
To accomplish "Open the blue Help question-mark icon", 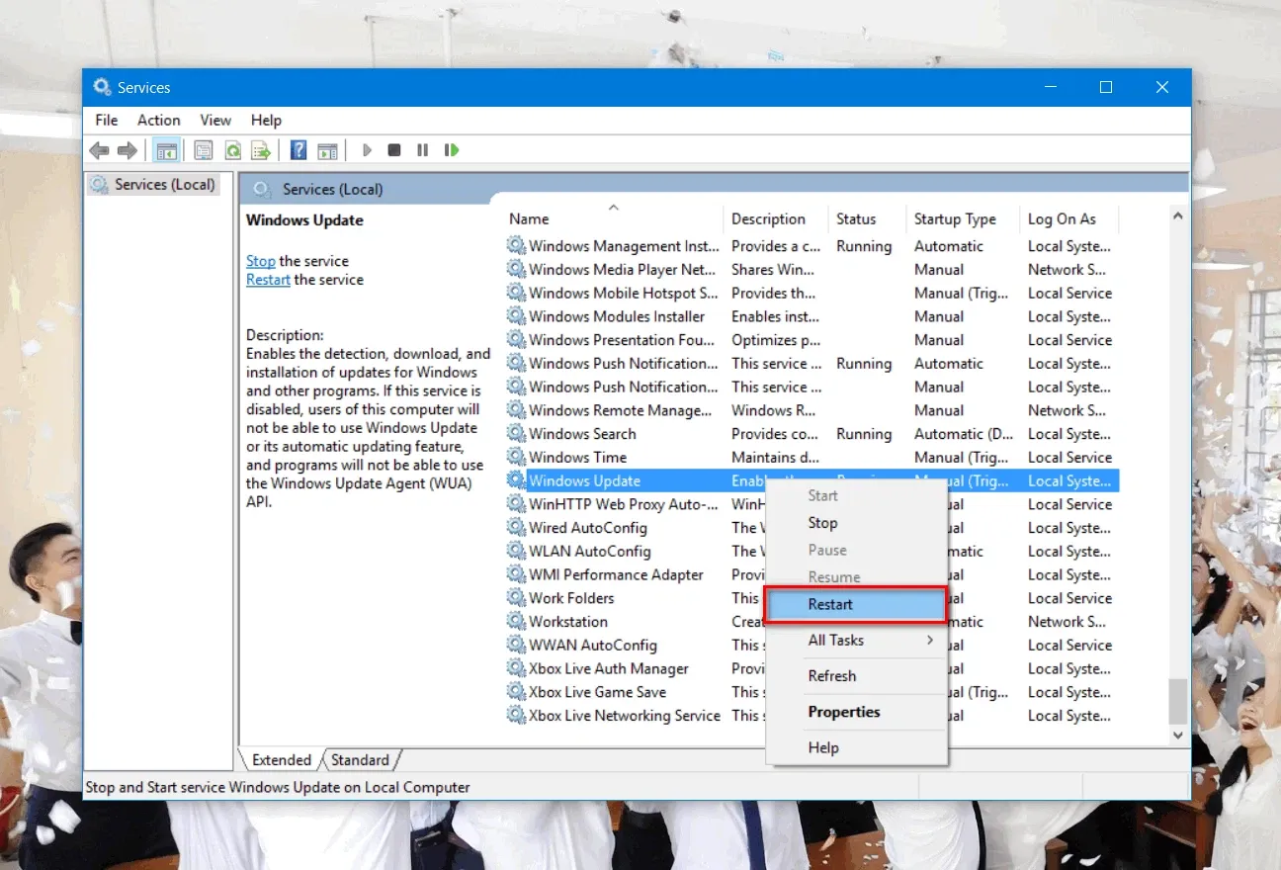I will [298, 150].
